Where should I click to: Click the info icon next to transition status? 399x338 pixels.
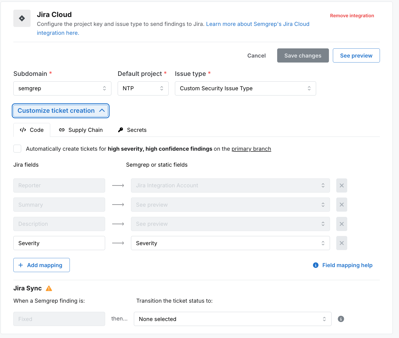tap(341, 319)
